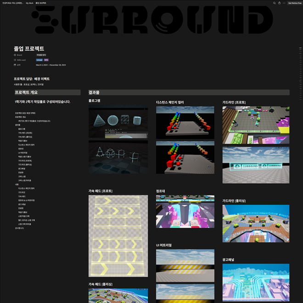Open first 디스턴스 체인지 컬러 image
This screenshot has height=303, width=303.
185,123
